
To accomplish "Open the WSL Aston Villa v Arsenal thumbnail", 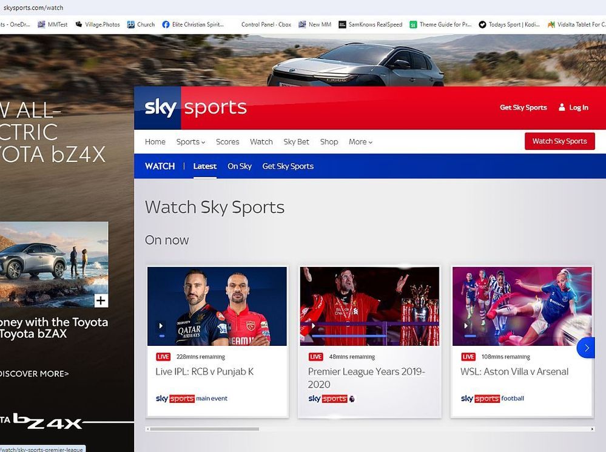I will (x=522, y=306).
